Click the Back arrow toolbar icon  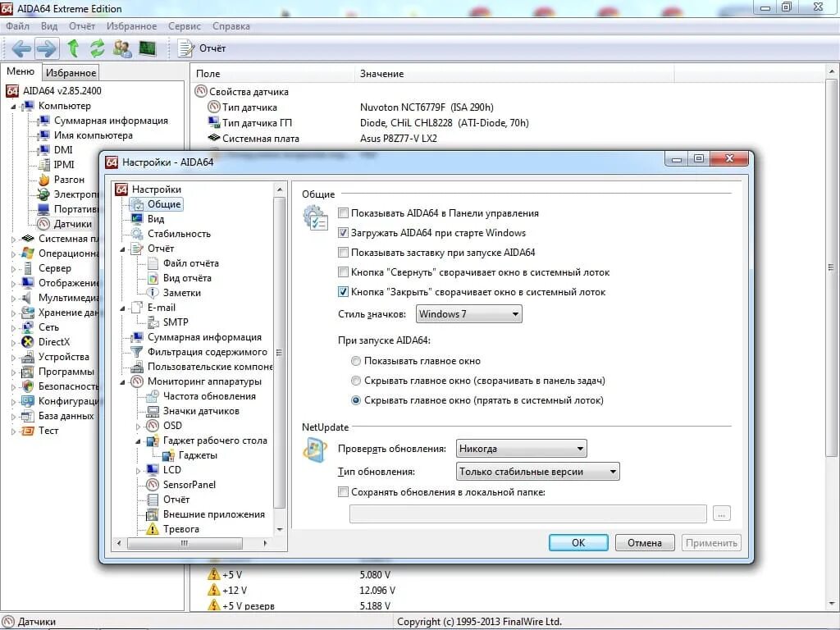point(21,48)
